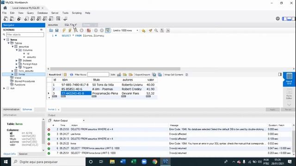Stop the query being executed

pos(81,30)
